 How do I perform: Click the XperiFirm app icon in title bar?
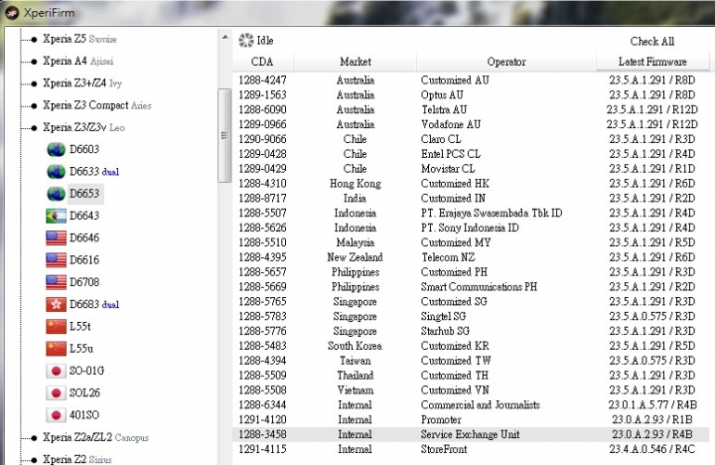click(x=12, y=12)
